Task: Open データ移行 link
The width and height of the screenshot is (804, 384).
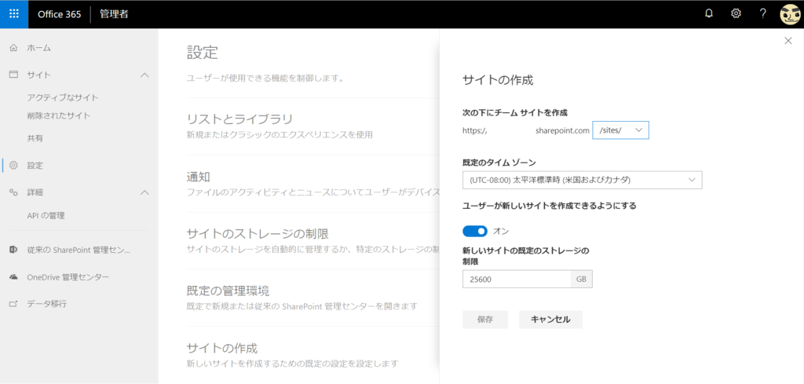Action: pyautogui.click(x=46, y=303)
